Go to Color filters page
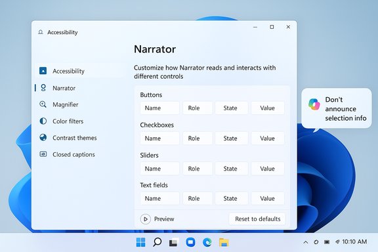 point(79,121)
